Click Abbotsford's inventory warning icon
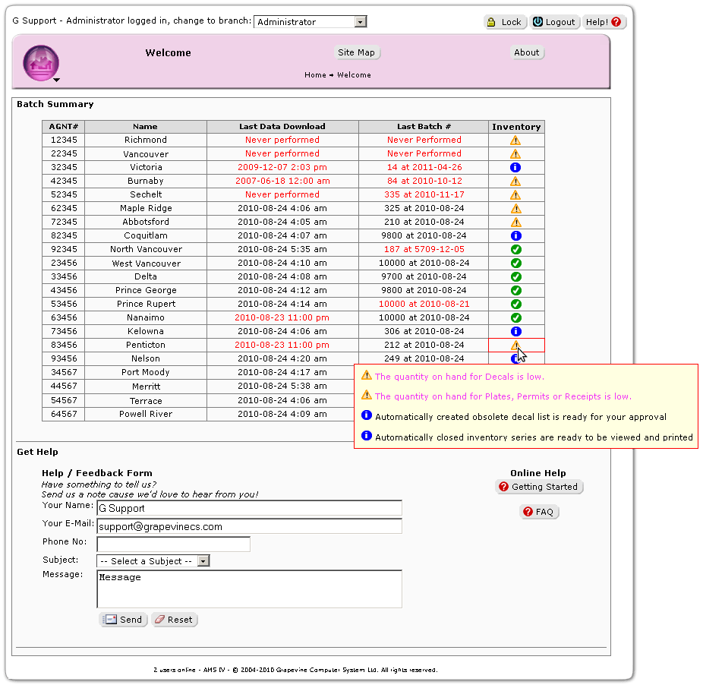 pyautogui.click(x=515, y=222)
